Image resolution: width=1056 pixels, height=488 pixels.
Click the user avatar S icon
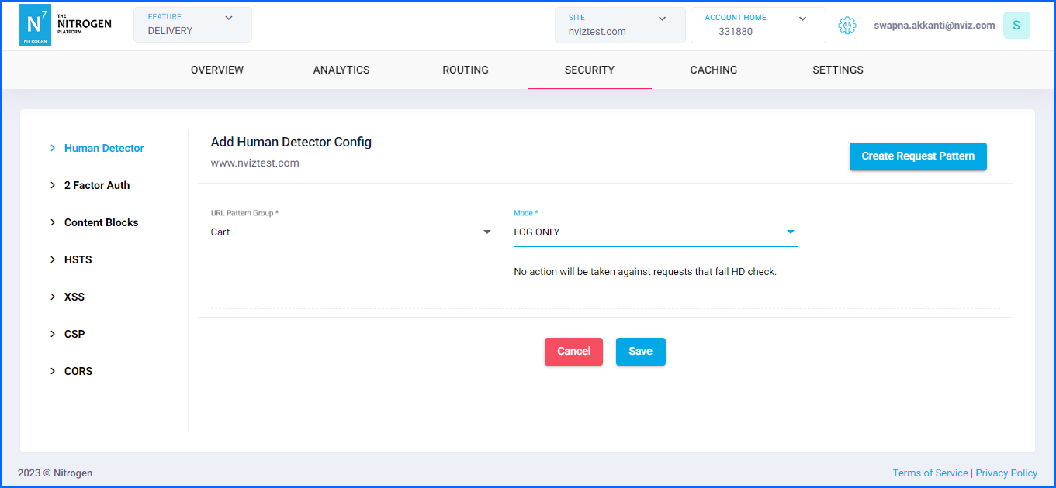point(1016,26)
